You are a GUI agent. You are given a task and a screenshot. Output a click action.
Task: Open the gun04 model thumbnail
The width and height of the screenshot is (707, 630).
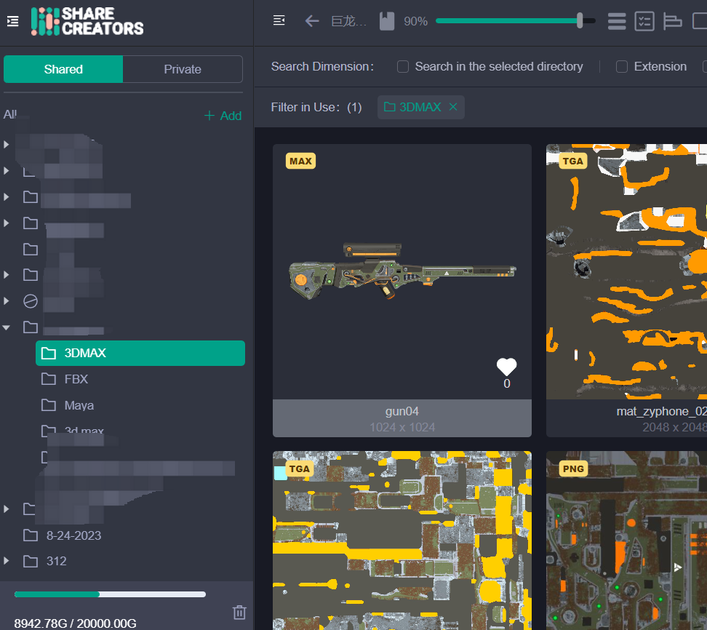tap(402, 271)
